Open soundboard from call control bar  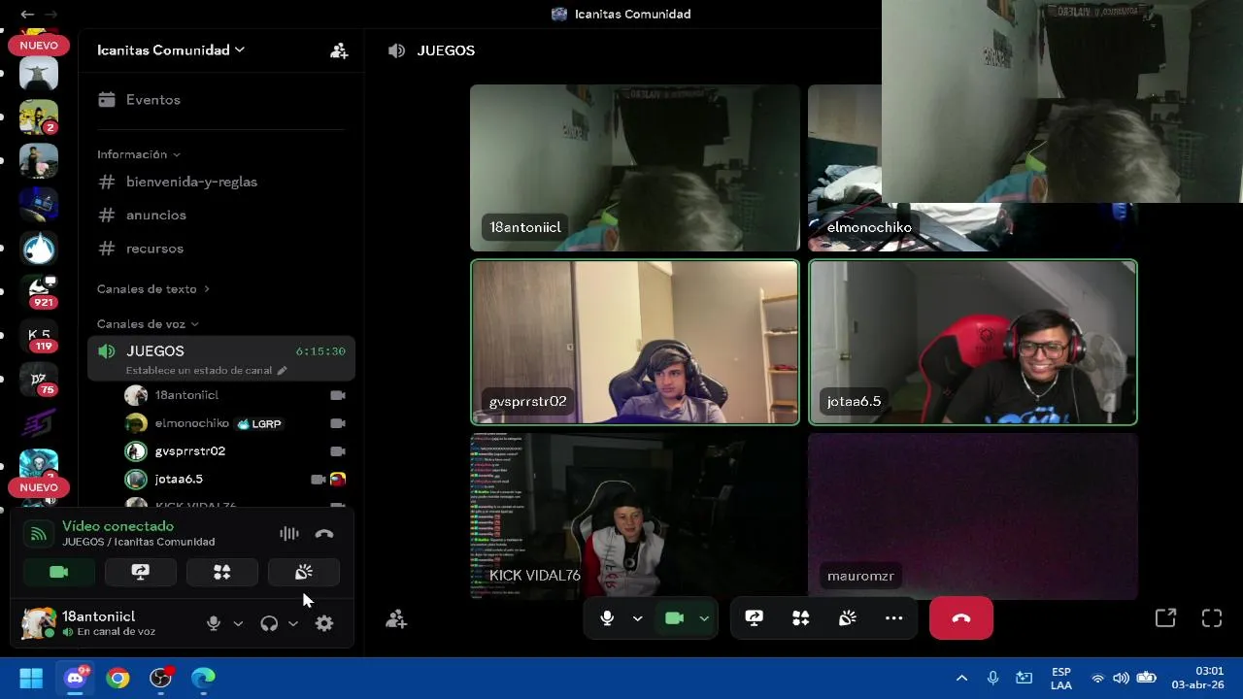coord(847,618)
